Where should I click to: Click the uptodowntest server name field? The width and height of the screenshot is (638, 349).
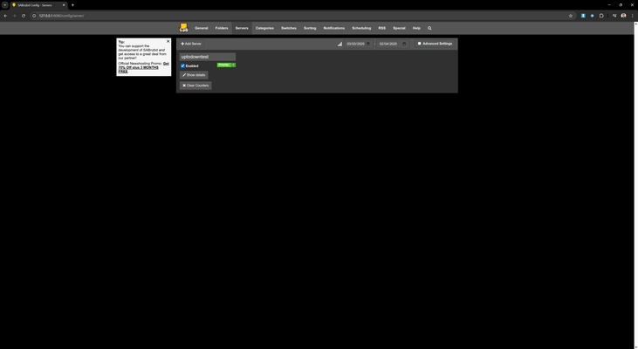(x=208, y=57)
